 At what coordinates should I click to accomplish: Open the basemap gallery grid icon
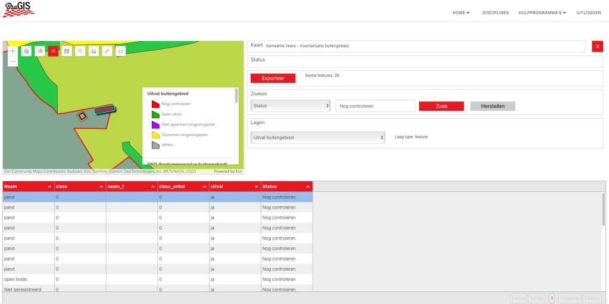pos(67,51)
